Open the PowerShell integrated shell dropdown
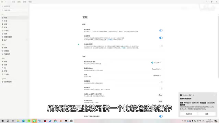 (x=157, y=69)
